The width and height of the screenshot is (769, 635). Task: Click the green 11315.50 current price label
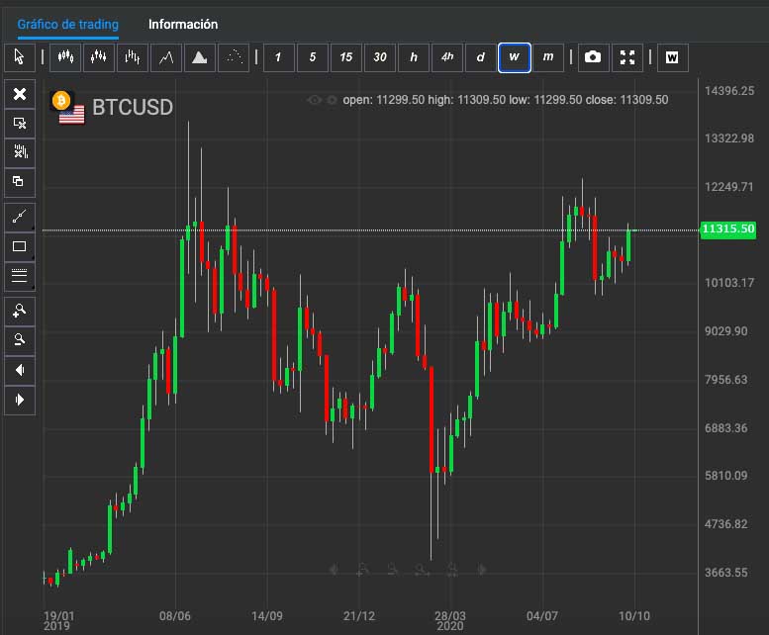click(x=727, y=228)
